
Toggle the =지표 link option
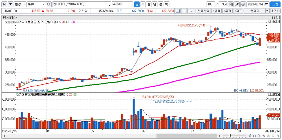click(x=238, y=11)
